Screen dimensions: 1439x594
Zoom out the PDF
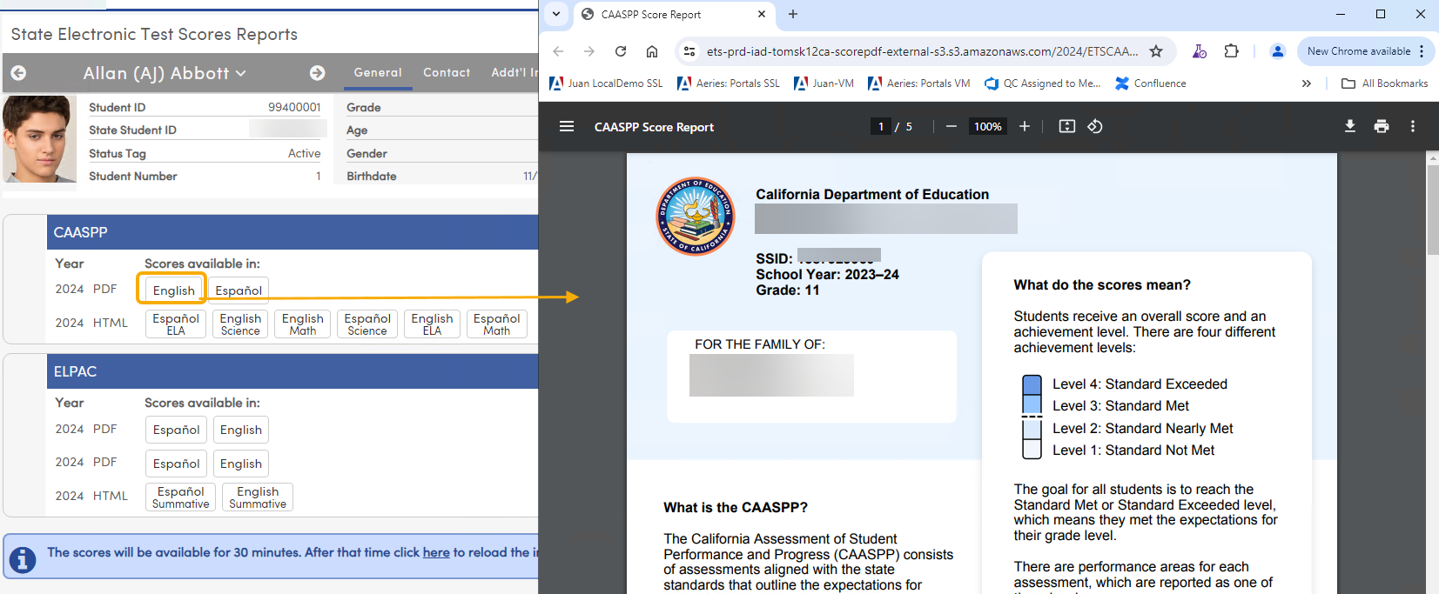coord(951,126)
